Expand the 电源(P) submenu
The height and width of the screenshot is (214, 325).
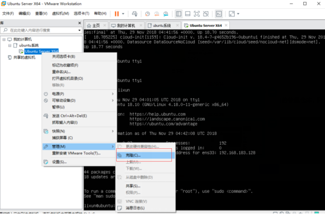(79, 94)
